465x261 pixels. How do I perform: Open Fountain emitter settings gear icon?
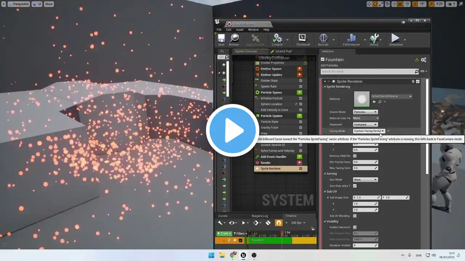pos(424,60)
